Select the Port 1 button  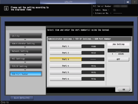pos(65,46)
